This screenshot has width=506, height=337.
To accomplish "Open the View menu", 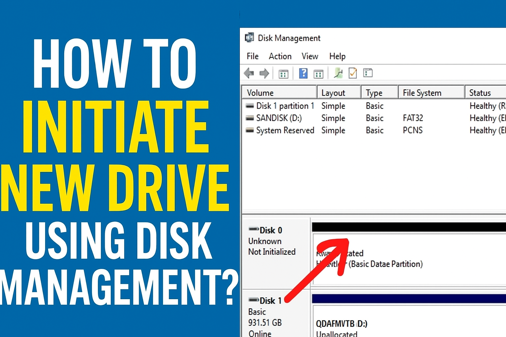I will click(309, 56).
